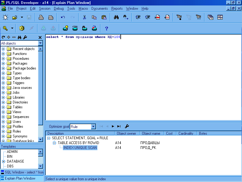Open the dropdown arrow beside the Open icon
This screenshot has width=242, height=182.
click(22, 17)
